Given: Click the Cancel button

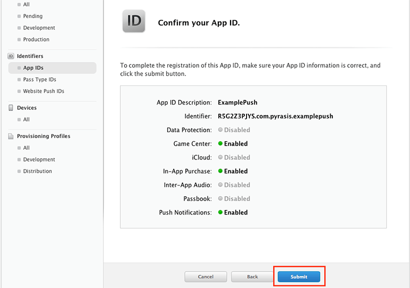Looking at the screenshot, I should [206, 277].
